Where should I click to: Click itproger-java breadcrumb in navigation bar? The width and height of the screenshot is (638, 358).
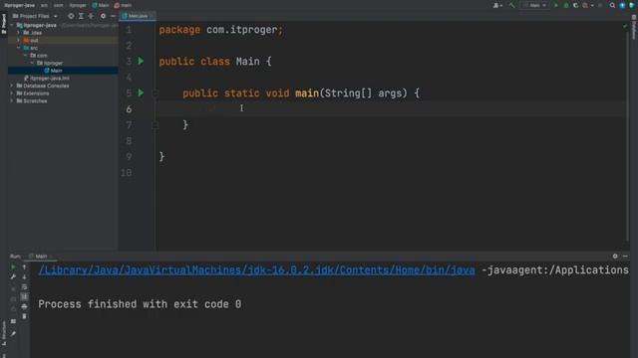[x=20, y=5]
